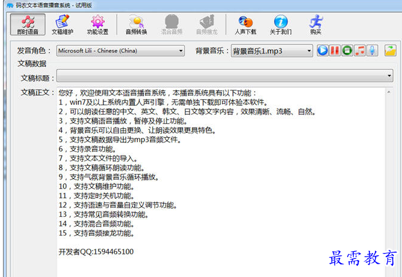Open the 文稿维护 manuscript maintenance tool
This screenshot has width=402, height=277.
[63, 25]
